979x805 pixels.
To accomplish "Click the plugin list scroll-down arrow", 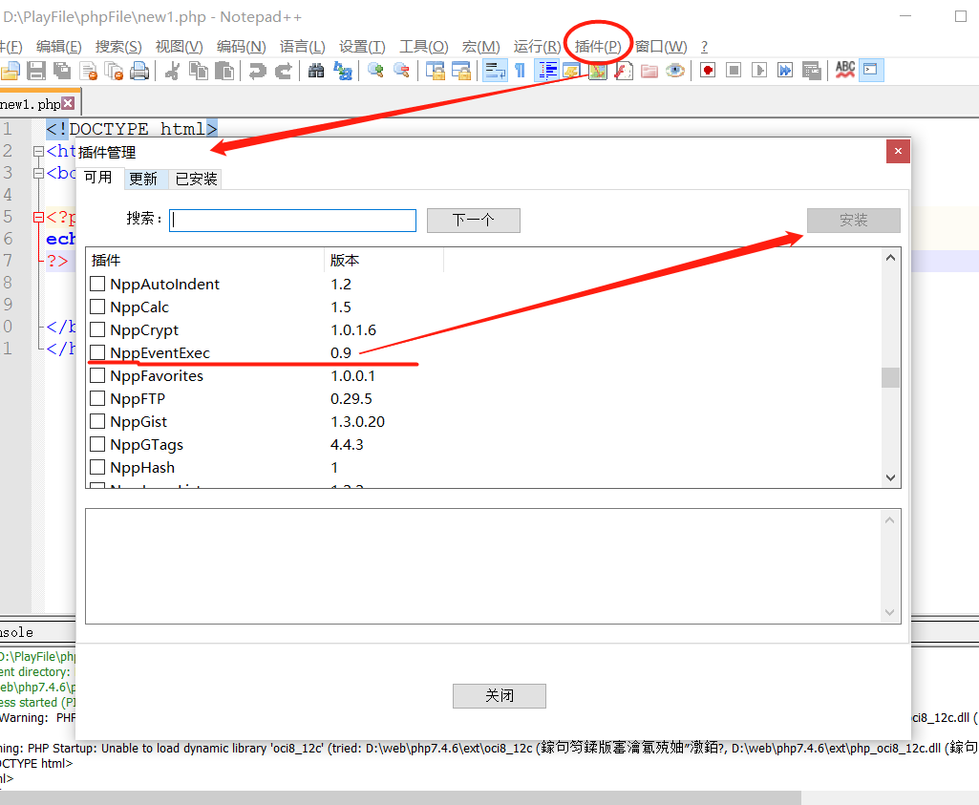I will pos(890,478).
